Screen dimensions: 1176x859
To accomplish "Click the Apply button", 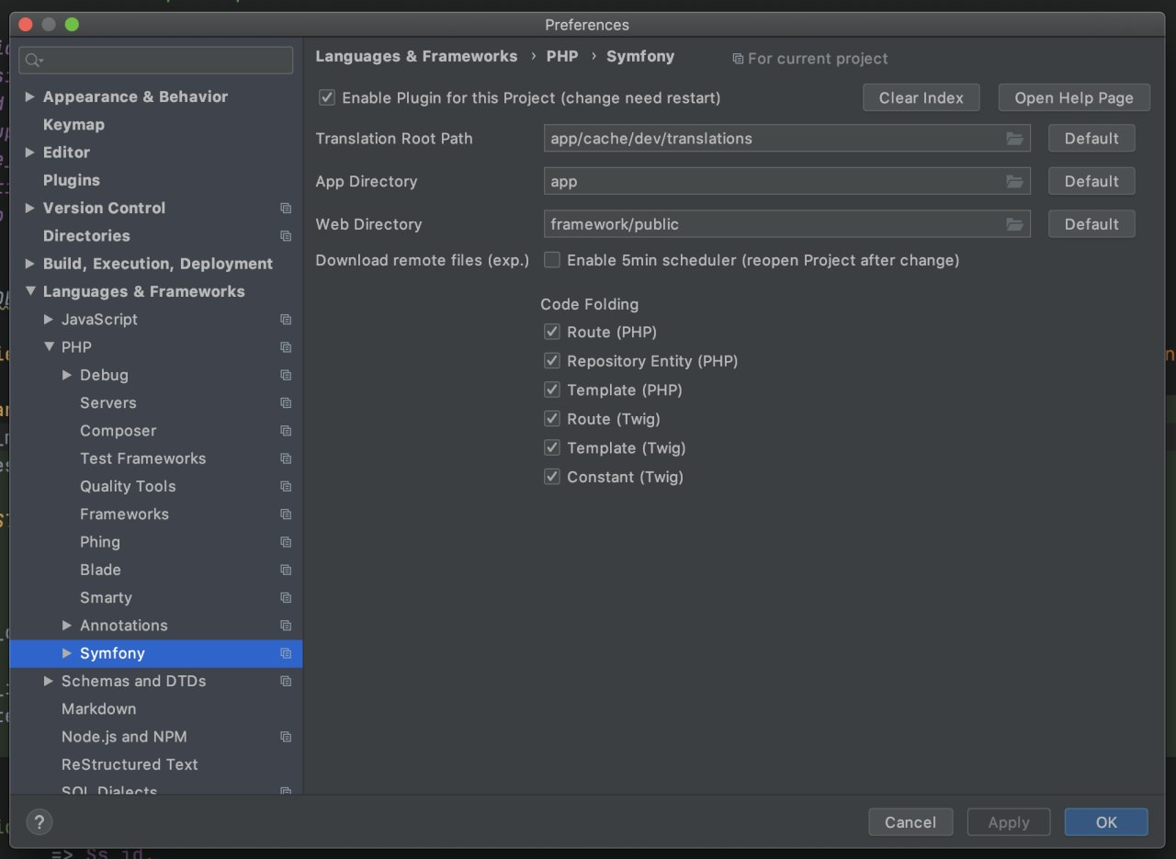I will [1009, 822].
